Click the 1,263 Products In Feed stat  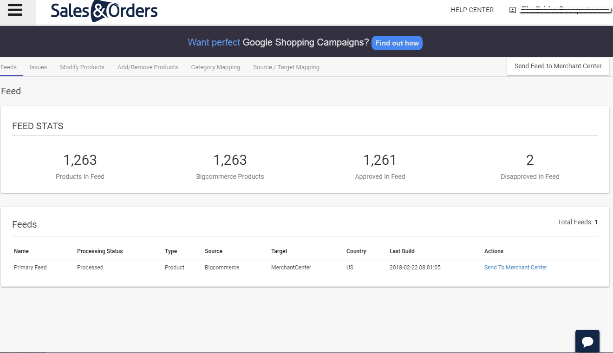80,166
